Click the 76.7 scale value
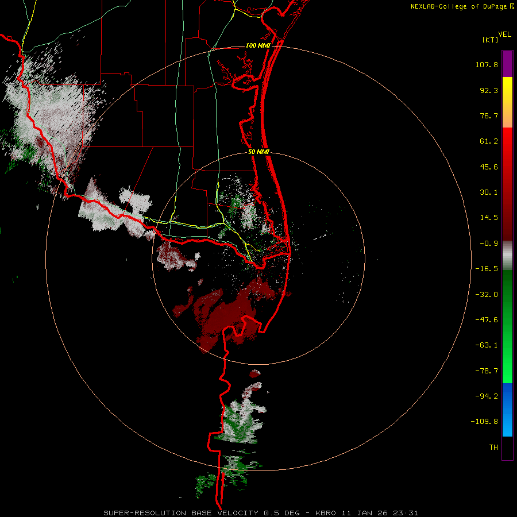517x517 pixels. click(x=489, y=115)
